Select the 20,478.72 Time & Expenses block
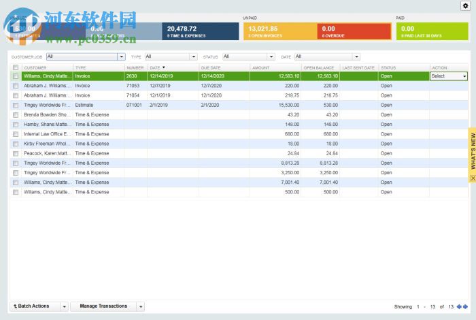Image resolution: width=476 pixels, height=320 pixels. tap(201, 31)
